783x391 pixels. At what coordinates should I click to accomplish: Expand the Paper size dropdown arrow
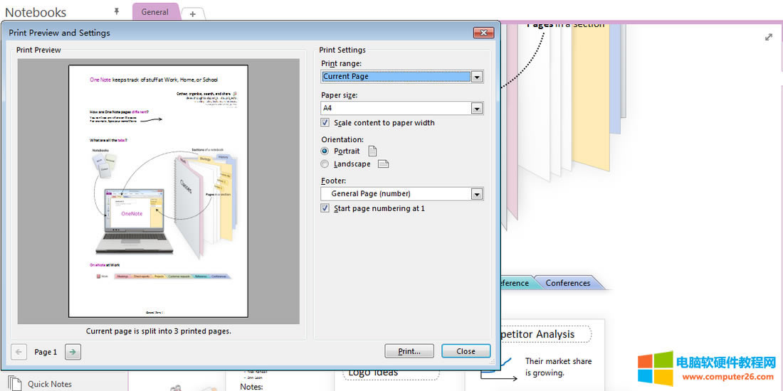478,108
